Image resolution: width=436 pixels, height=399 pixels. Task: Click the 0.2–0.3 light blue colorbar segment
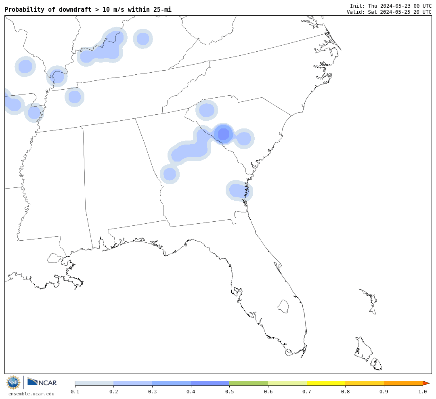[x=133, y=383]
